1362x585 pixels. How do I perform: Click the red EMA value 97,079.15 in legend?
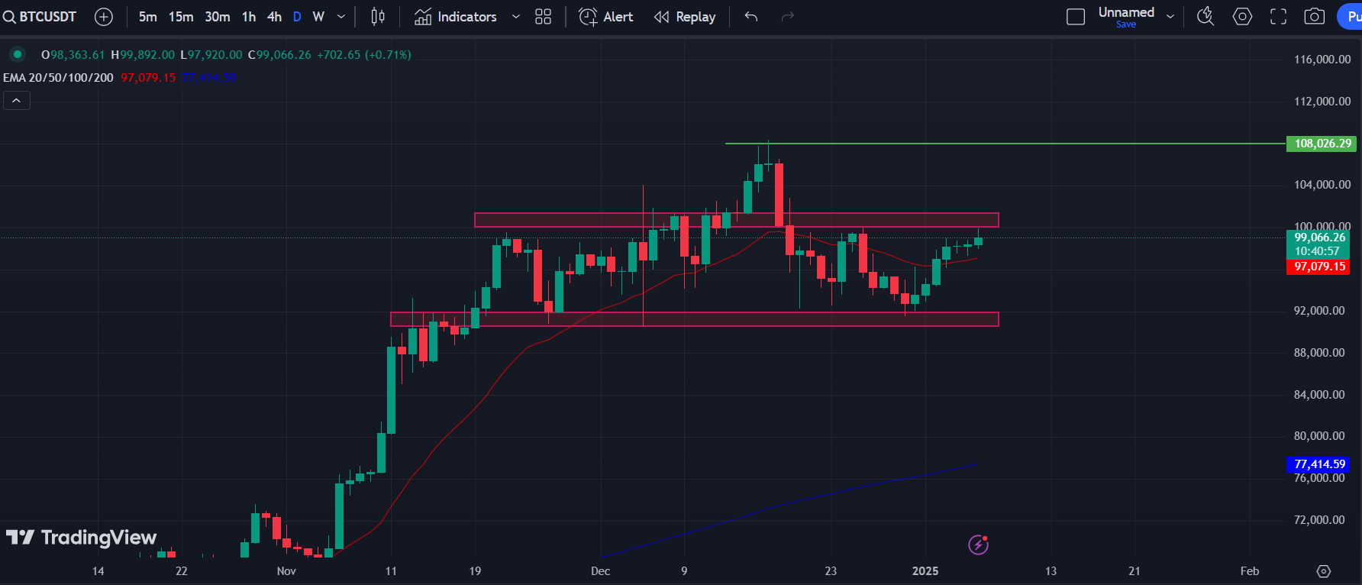[x=148, y=78]
